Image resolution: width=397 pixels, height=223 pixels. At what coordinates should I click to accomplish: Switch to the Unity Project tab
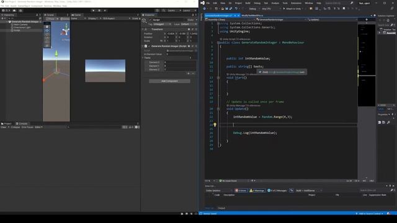click(7, 124)
